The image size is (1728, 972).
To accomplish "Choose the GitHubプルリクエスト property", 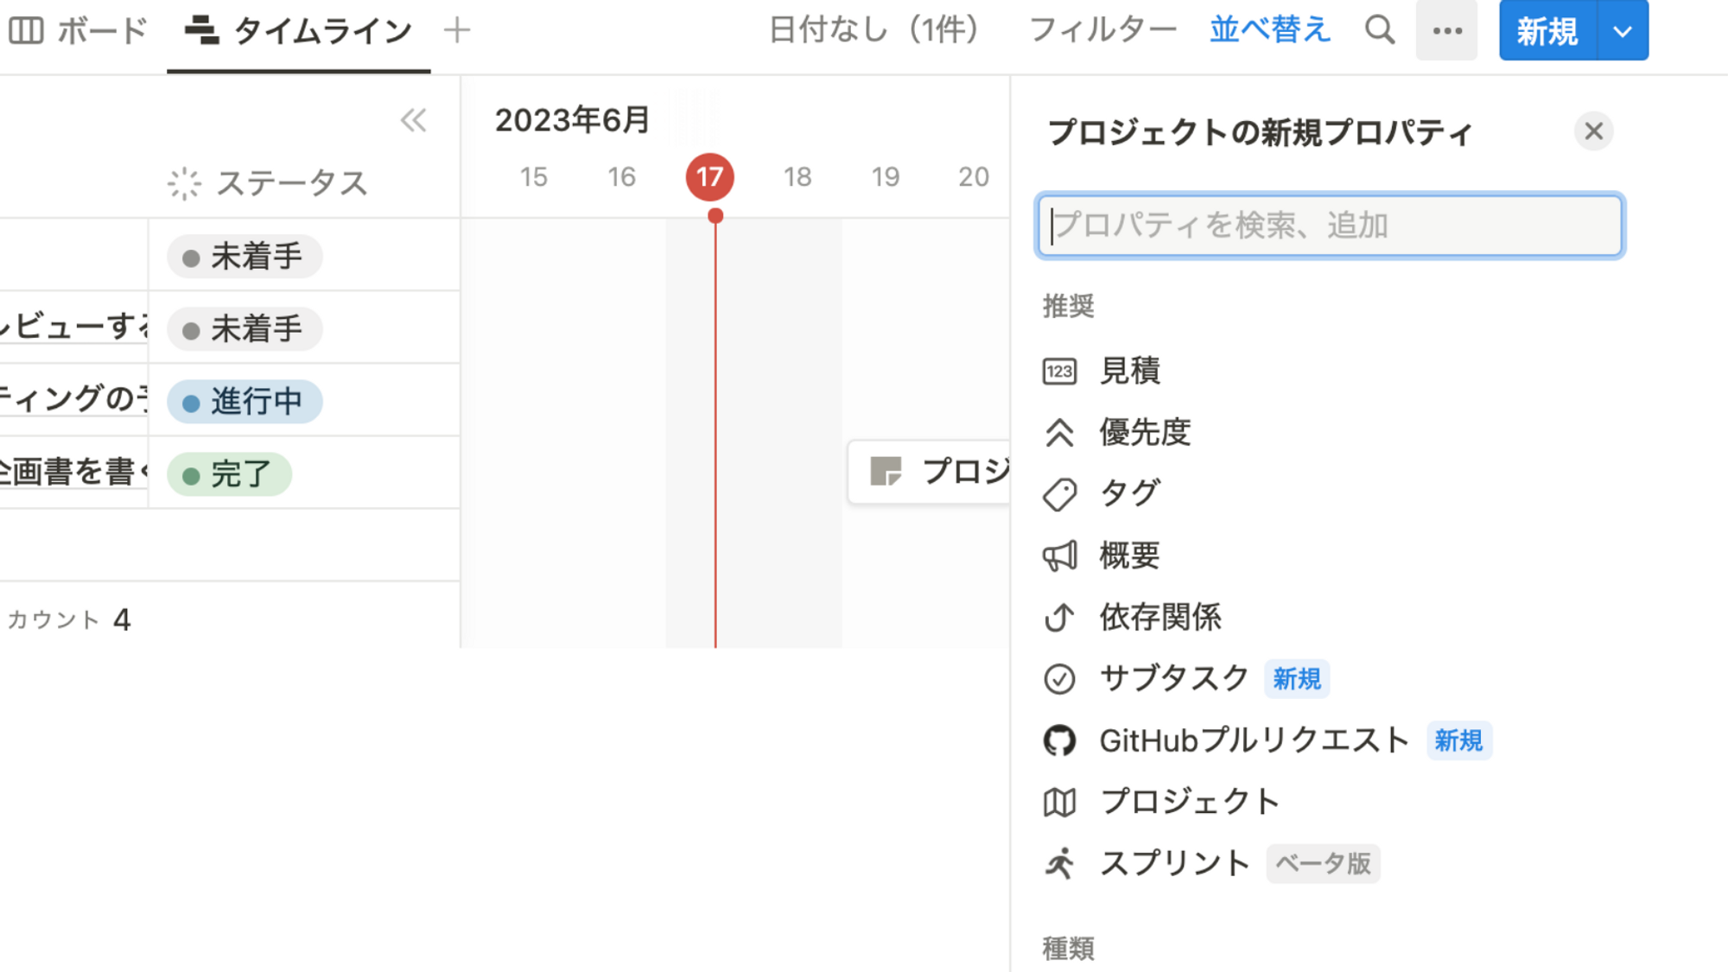I will click(1253, 740).
